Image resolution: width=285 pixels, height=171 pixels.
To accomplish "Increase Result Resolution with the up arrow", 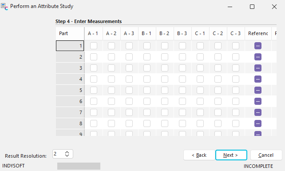I will pos(67,152).
